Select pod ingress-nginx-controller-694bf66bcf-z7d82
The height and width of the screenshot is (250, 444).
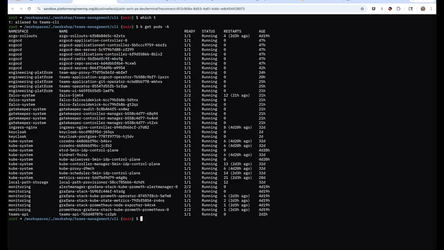[x=104, y=127]
